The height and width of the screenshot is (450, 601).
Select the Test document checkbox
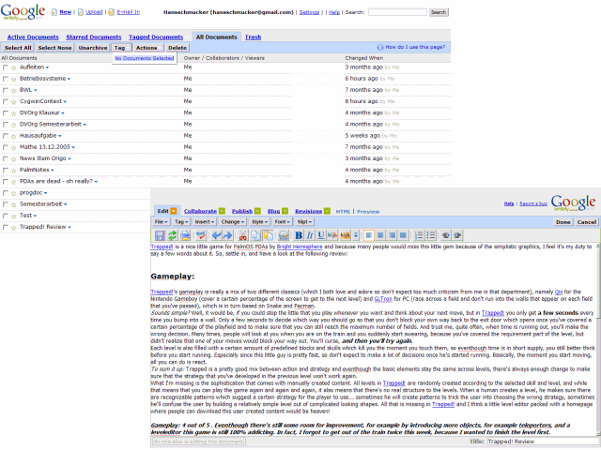(x=6, y=216)
